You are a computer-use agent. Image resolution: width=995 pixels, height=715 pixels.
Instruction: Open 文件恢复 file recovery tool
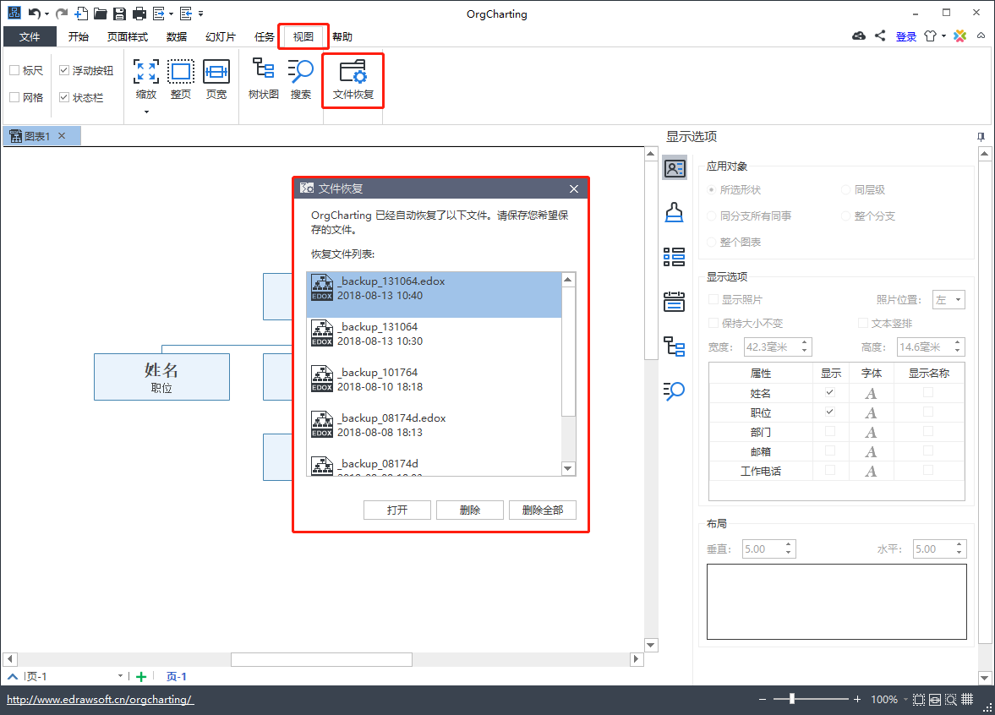pyautogui.click(x=353, y=80)
